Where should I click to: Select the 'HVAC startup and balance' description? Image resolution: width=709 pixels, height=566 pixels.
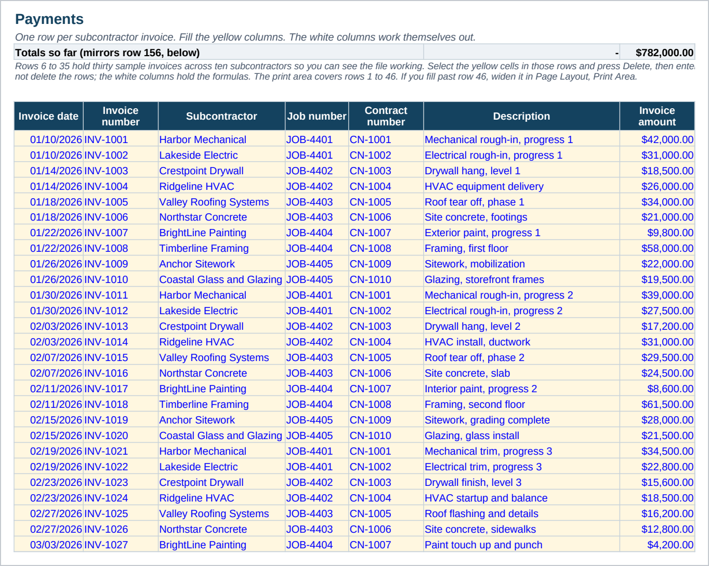(x=521, y=498)
